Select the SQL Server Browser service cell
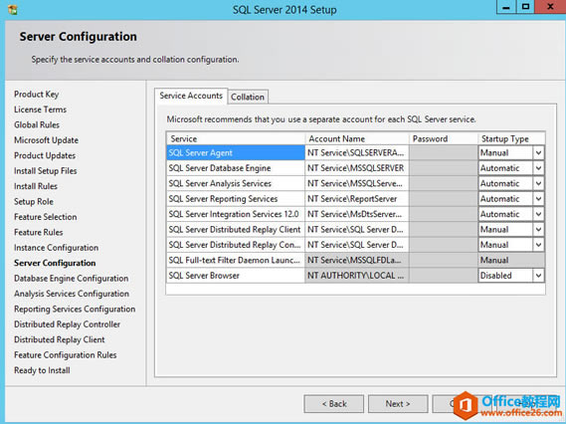Screen dimensions: 566x424 (236, 276)
